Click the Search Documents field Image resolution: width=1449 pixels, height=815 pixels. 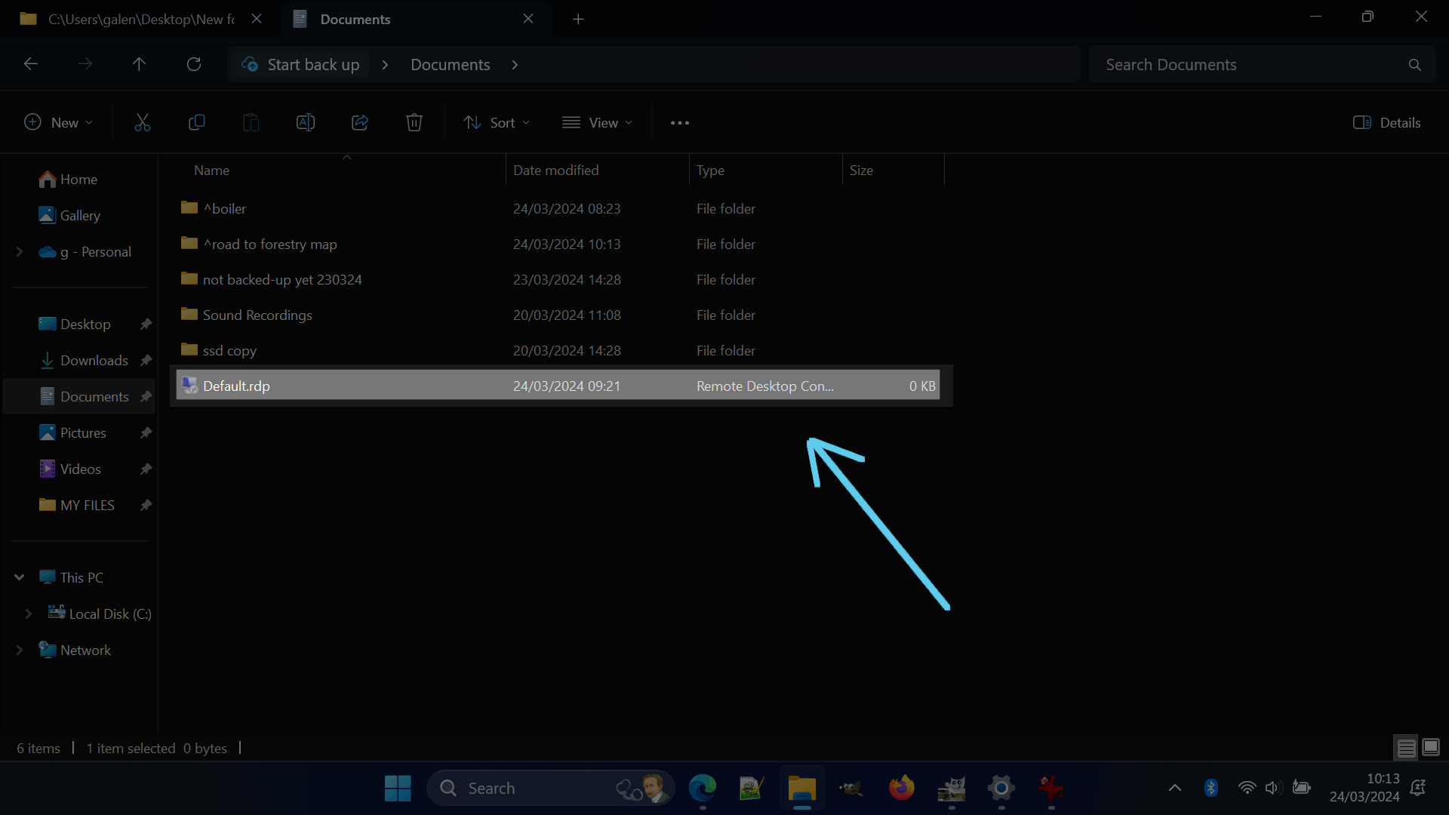pyautogui.click(x=1245, y=65)
